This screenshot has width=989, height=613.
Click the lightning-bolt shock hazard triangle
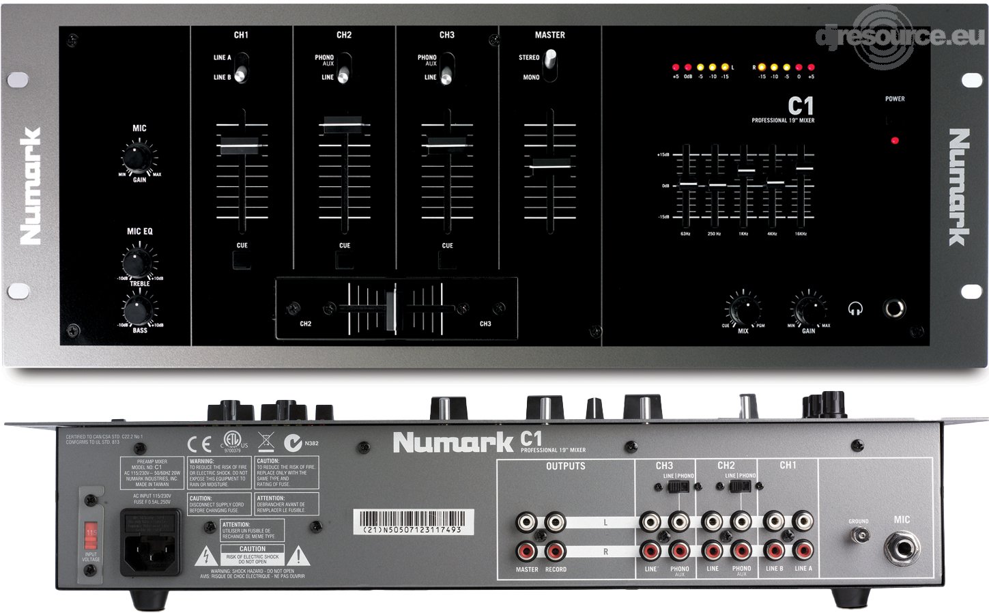(205, 556)
